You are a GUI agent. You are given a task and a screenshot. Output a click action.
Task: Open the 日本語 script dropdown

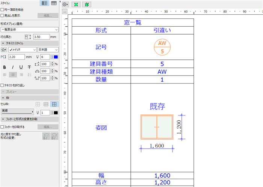point(48,50)
